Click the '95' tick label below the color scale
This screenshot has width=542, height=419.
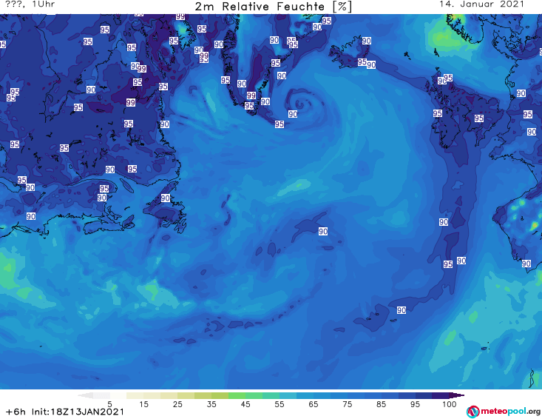pyautogui.click(x=415, y=404)
